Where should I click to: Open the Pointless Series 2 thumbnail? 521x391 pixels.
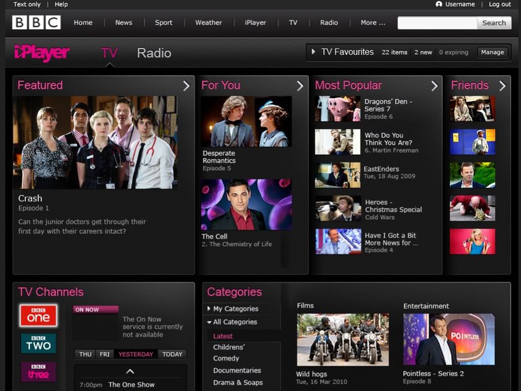click(x=449, y=339)
